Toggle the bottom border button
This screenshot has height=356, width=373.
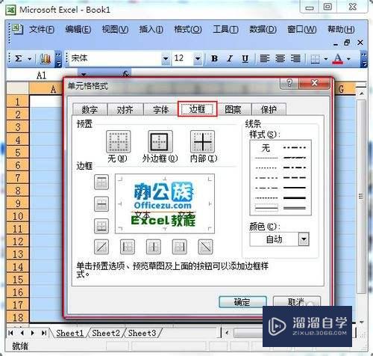(101, 226)
